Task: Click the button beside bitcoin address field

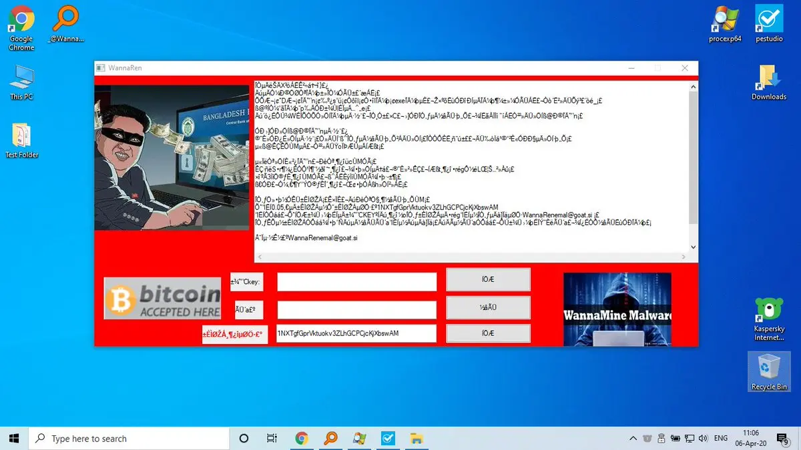Action: [488, 333]
